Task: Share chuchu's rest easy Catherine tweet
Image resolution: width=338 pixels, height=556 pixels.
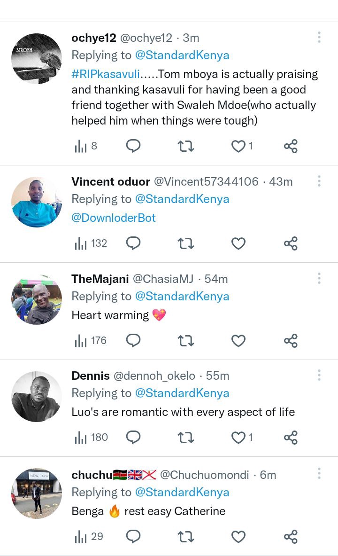Action: click(x=291, y=536)
